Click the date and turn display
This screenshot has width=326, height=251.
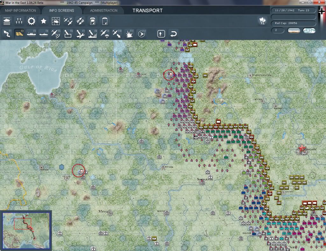(x=293, y=10)
